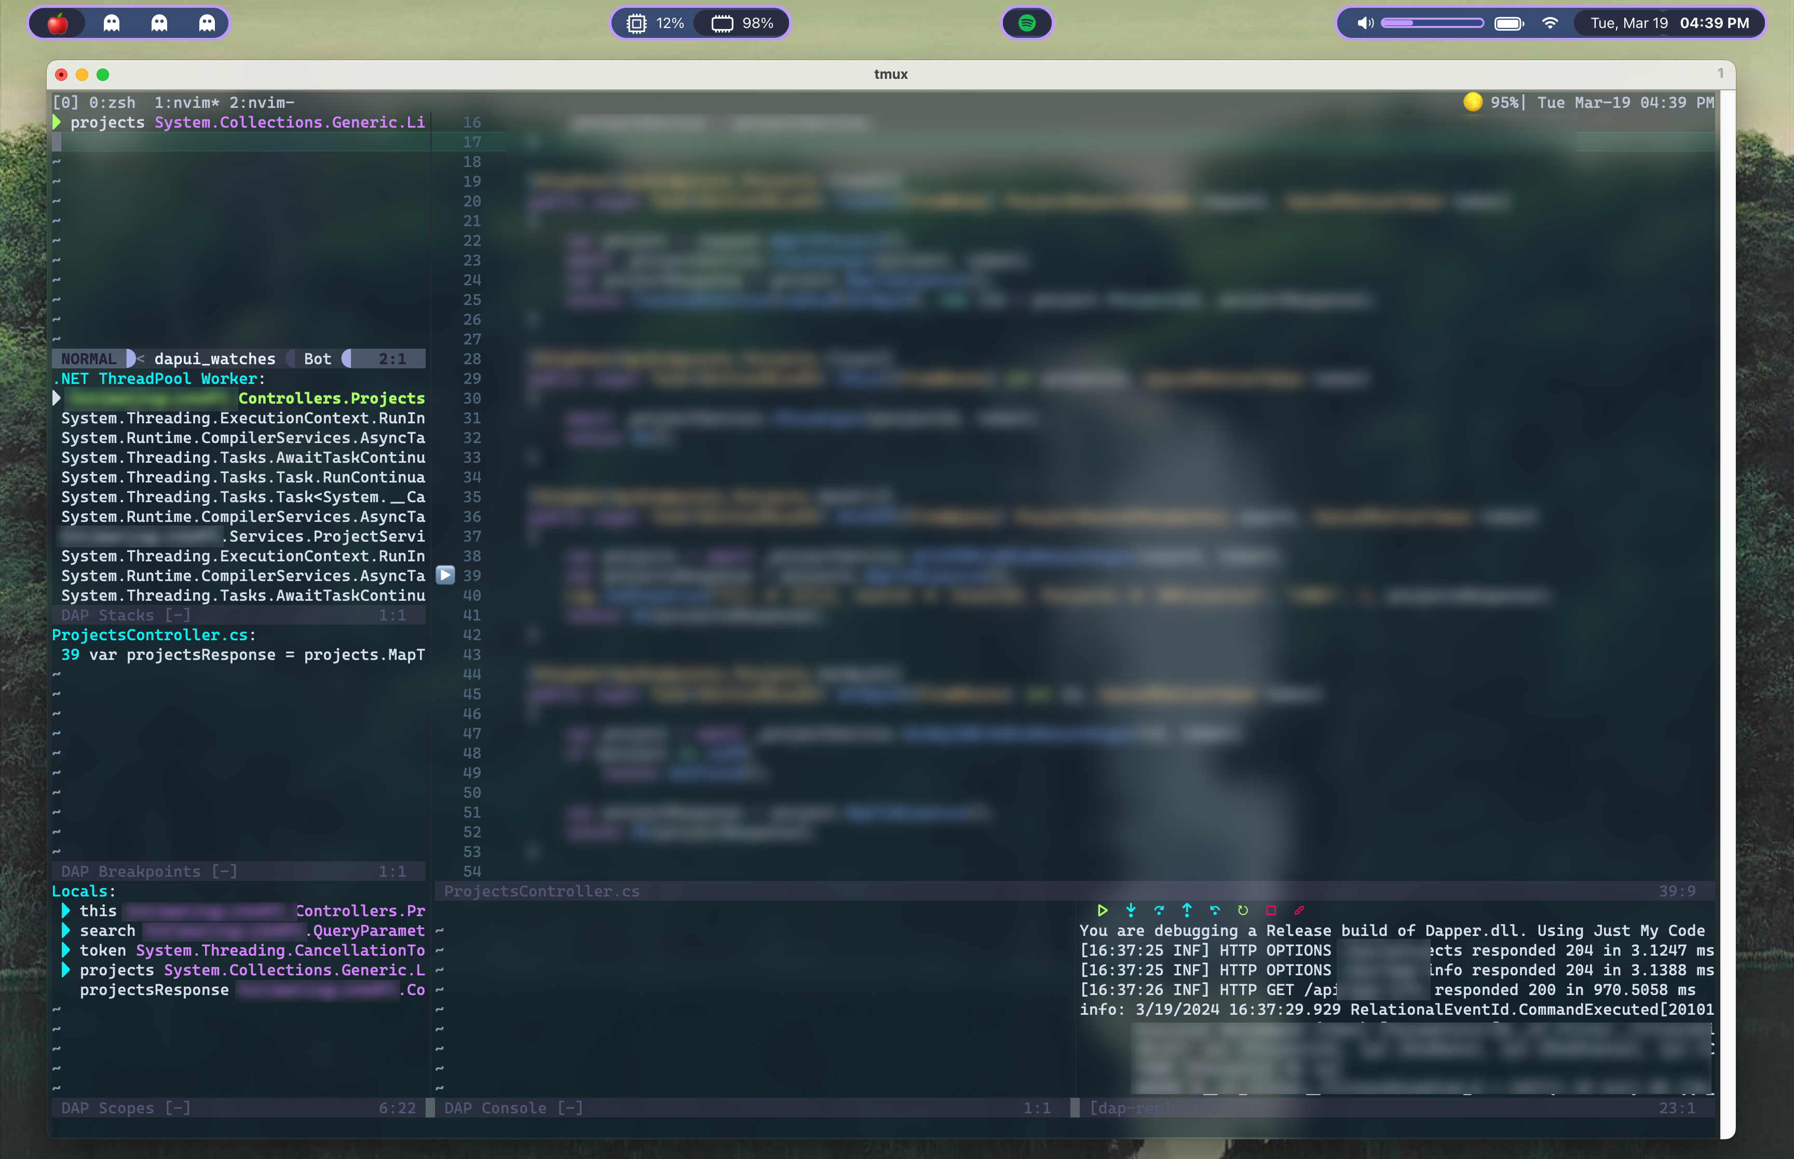Open the Spotify icon in the top bar

click(1027, 23)
